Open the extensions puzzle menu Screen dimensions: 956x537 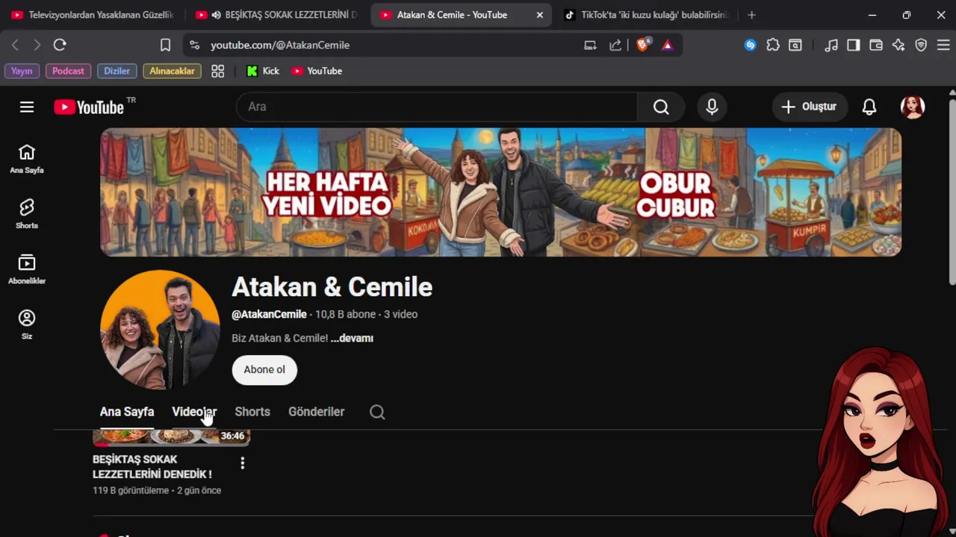click(773, 45)
